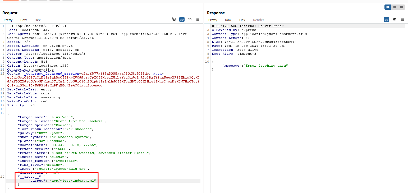Click the "galaxy":"Hutt Space" JSON line
Screen dimensions: 408x193
(x=41, y=133)
